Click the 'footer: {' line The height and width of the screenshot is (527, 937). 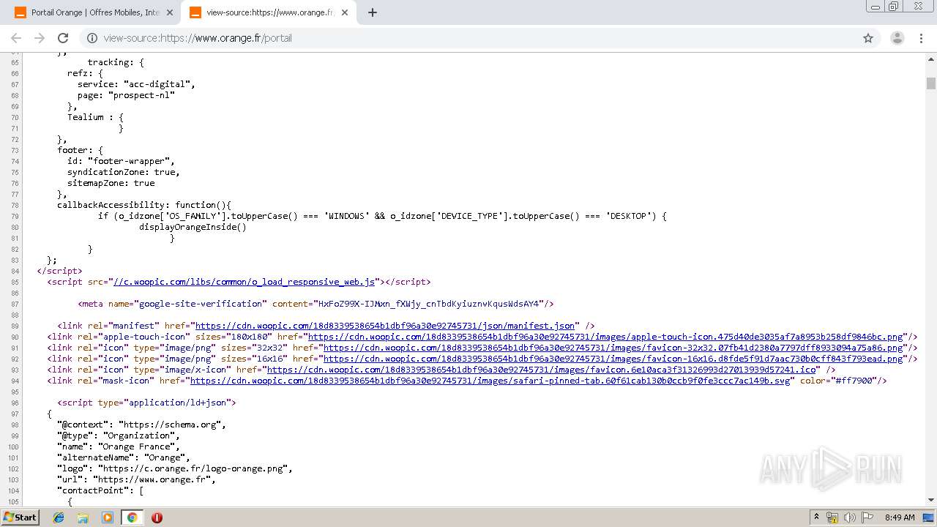tap(80, 150)
